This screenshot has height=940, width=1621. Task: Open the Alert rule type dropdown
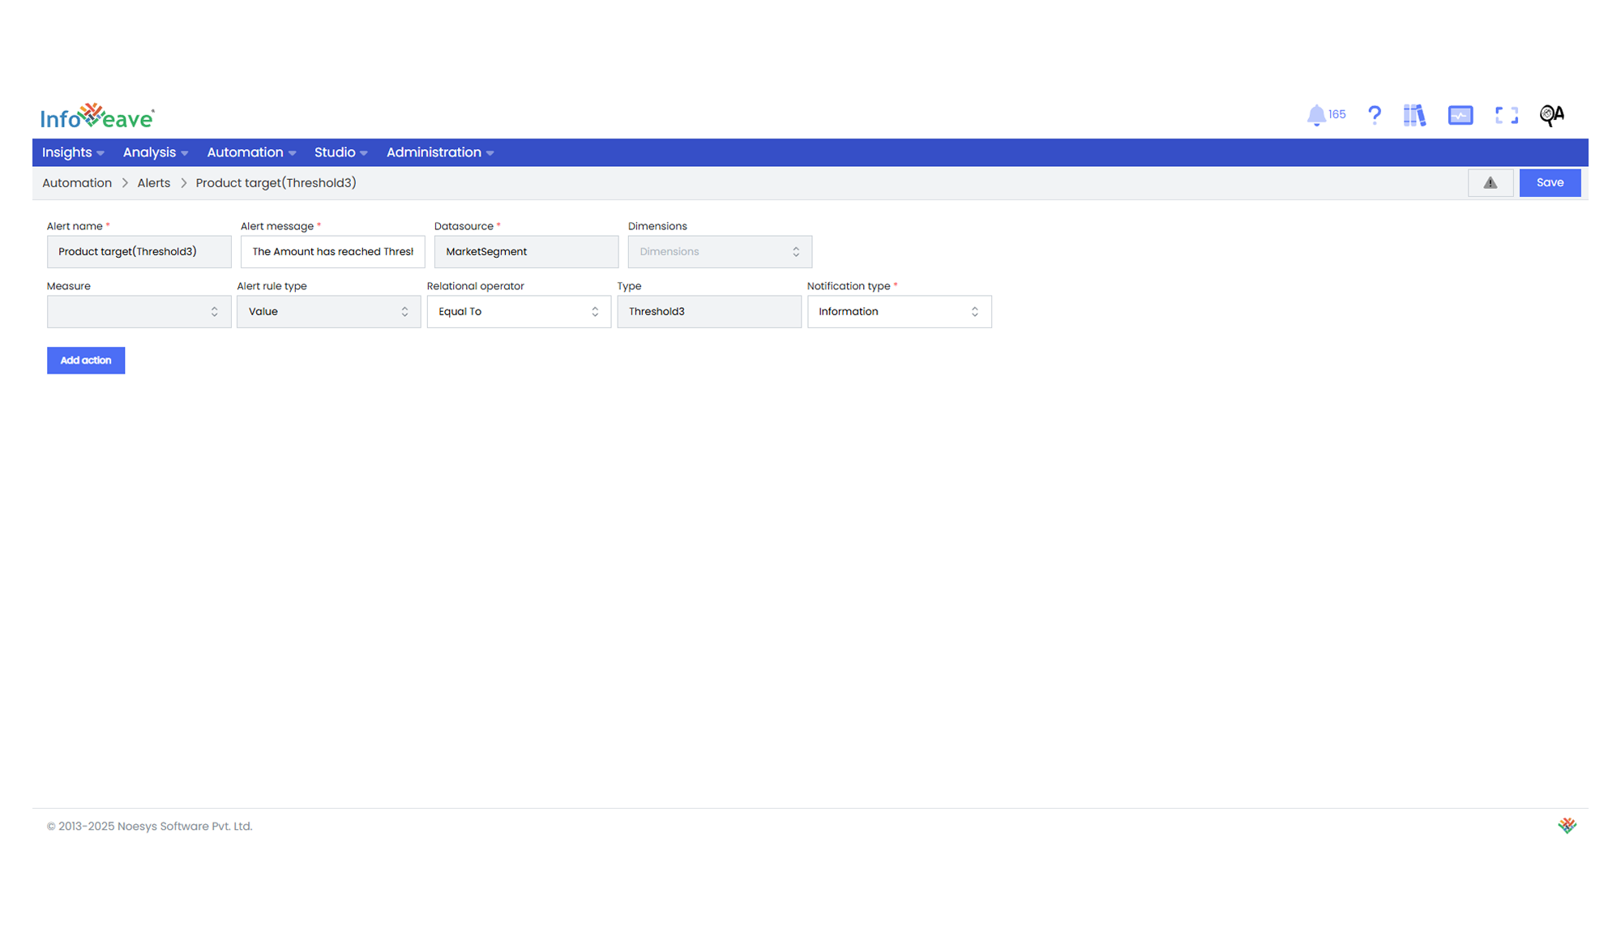tap(328, 312)
